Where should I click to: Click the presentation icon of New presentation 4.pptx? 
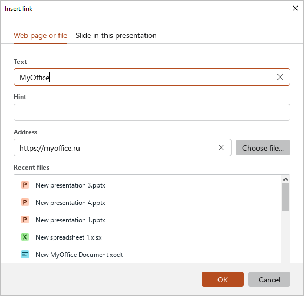(x=25, y=202)
